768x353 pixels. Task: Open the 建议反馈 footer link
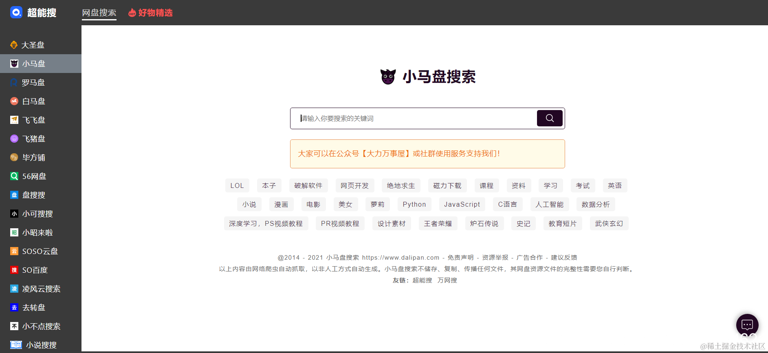(564, 257)
